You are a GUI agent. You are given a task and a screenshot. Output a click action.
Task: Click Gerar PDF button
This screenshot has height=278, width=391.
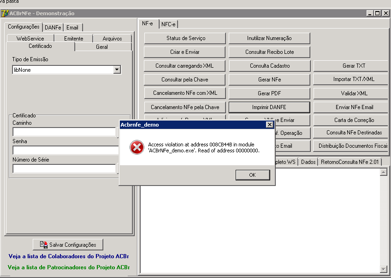point(269,93)
